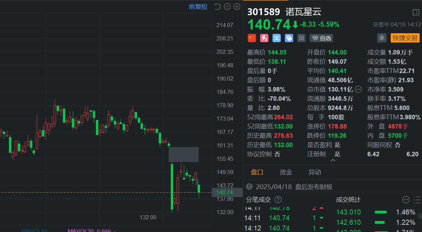Click the info icon beside 盘后发布财报

[x=249, y=187]
